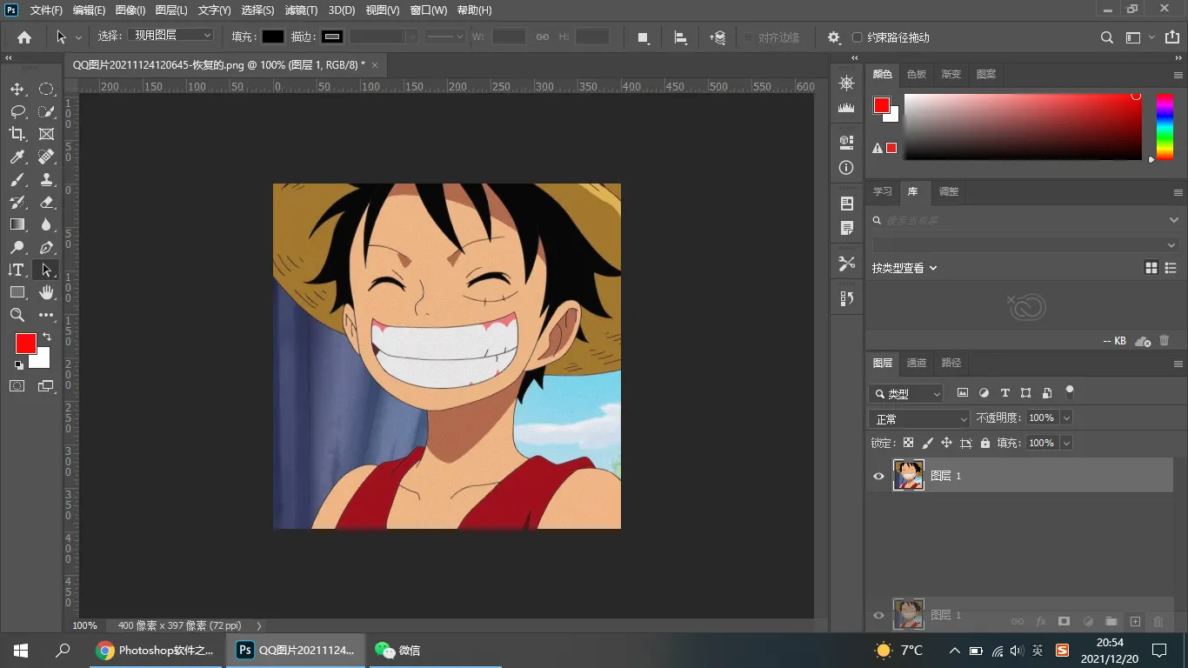Toggle lock position
Viewport: 1188px width, 668px height.
(x=946, y=443)
